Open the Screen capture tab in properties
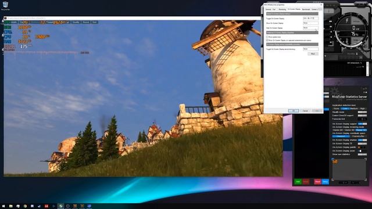 (x=314, y=9)
